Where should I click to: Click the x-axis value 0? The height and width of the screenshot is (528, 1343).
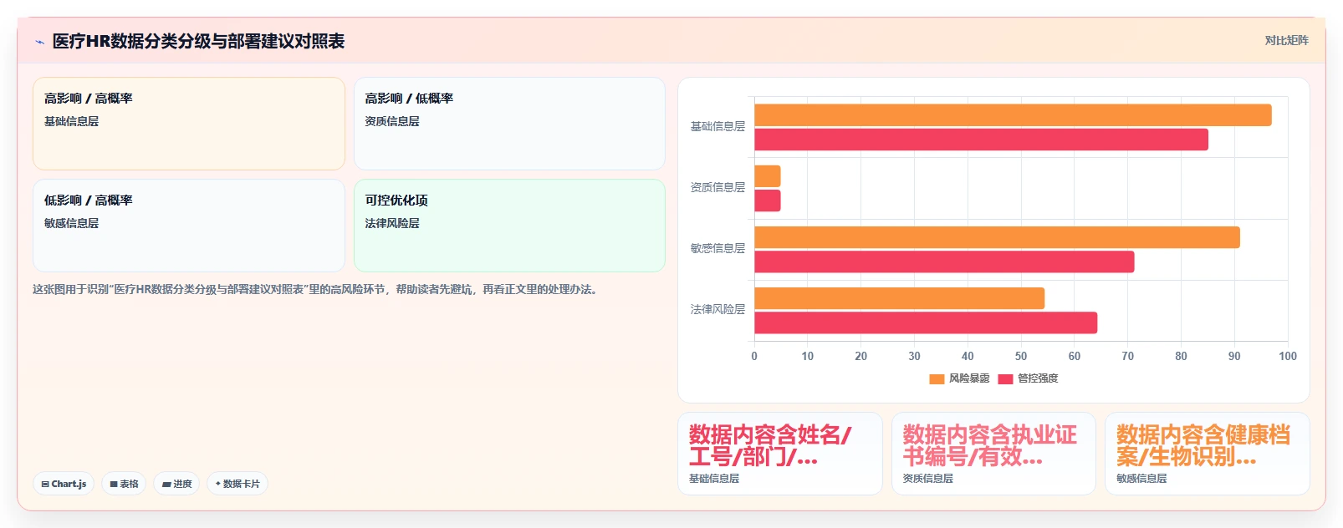click(754, 356)
